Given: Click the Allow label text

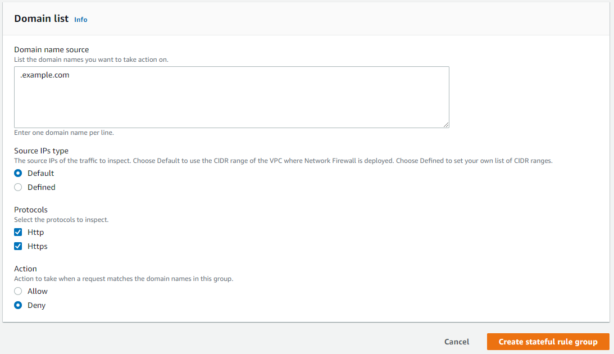Looking at the screenshot, I should point(37,291).
